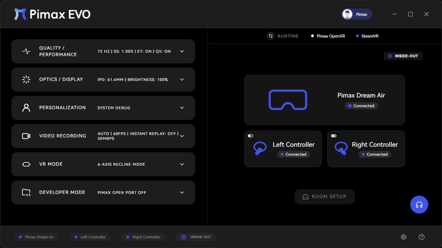442x248 pixels.
Task: Click the "SYSTEM DEBUG" text
Action: click(x=114, y=108)
